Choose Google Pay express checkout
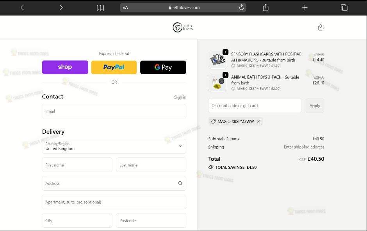The width and height of the screenshot is (367, 231). (163, 67)
